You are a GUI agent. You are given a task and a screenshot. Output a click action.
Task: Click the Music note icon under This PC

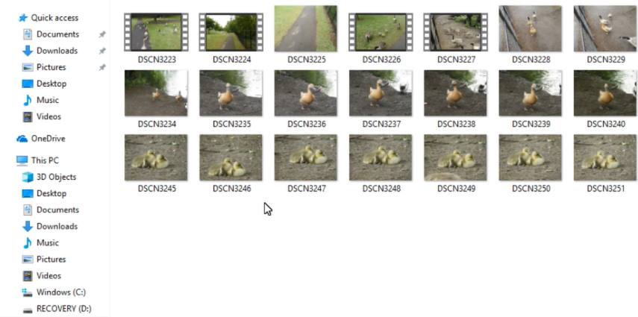[28, 243]
